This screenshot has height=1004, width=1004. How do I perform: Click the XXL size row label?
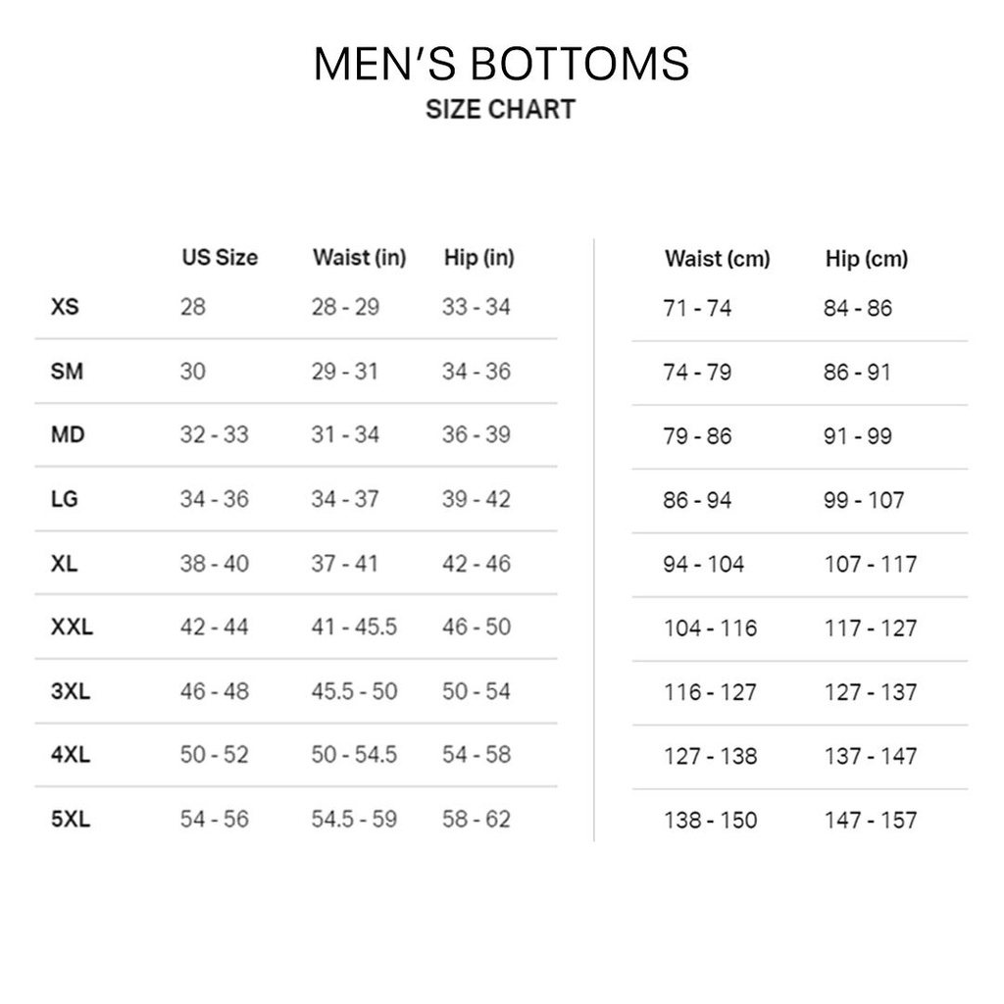pos(72,627)
